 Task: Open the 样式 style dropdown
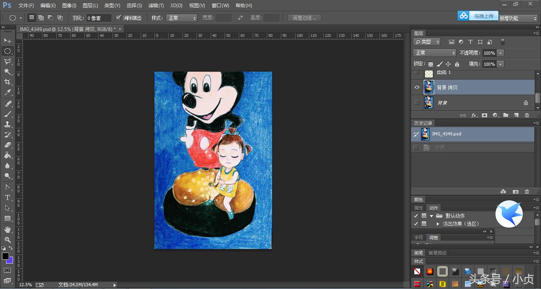(182, 18)
